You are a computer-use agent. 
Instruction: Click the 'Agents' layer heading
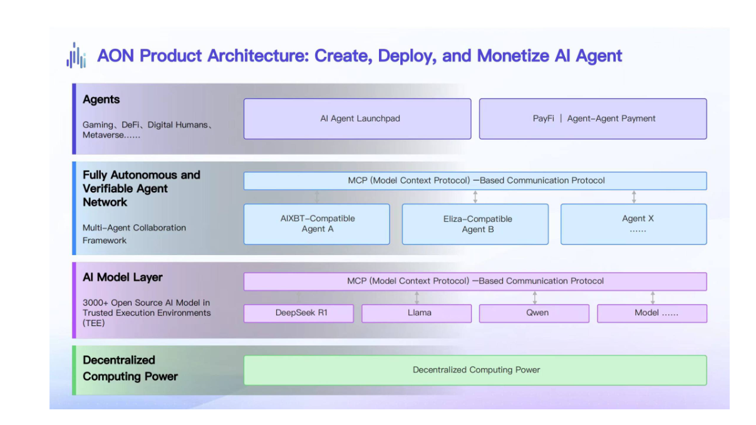[101, 100]
